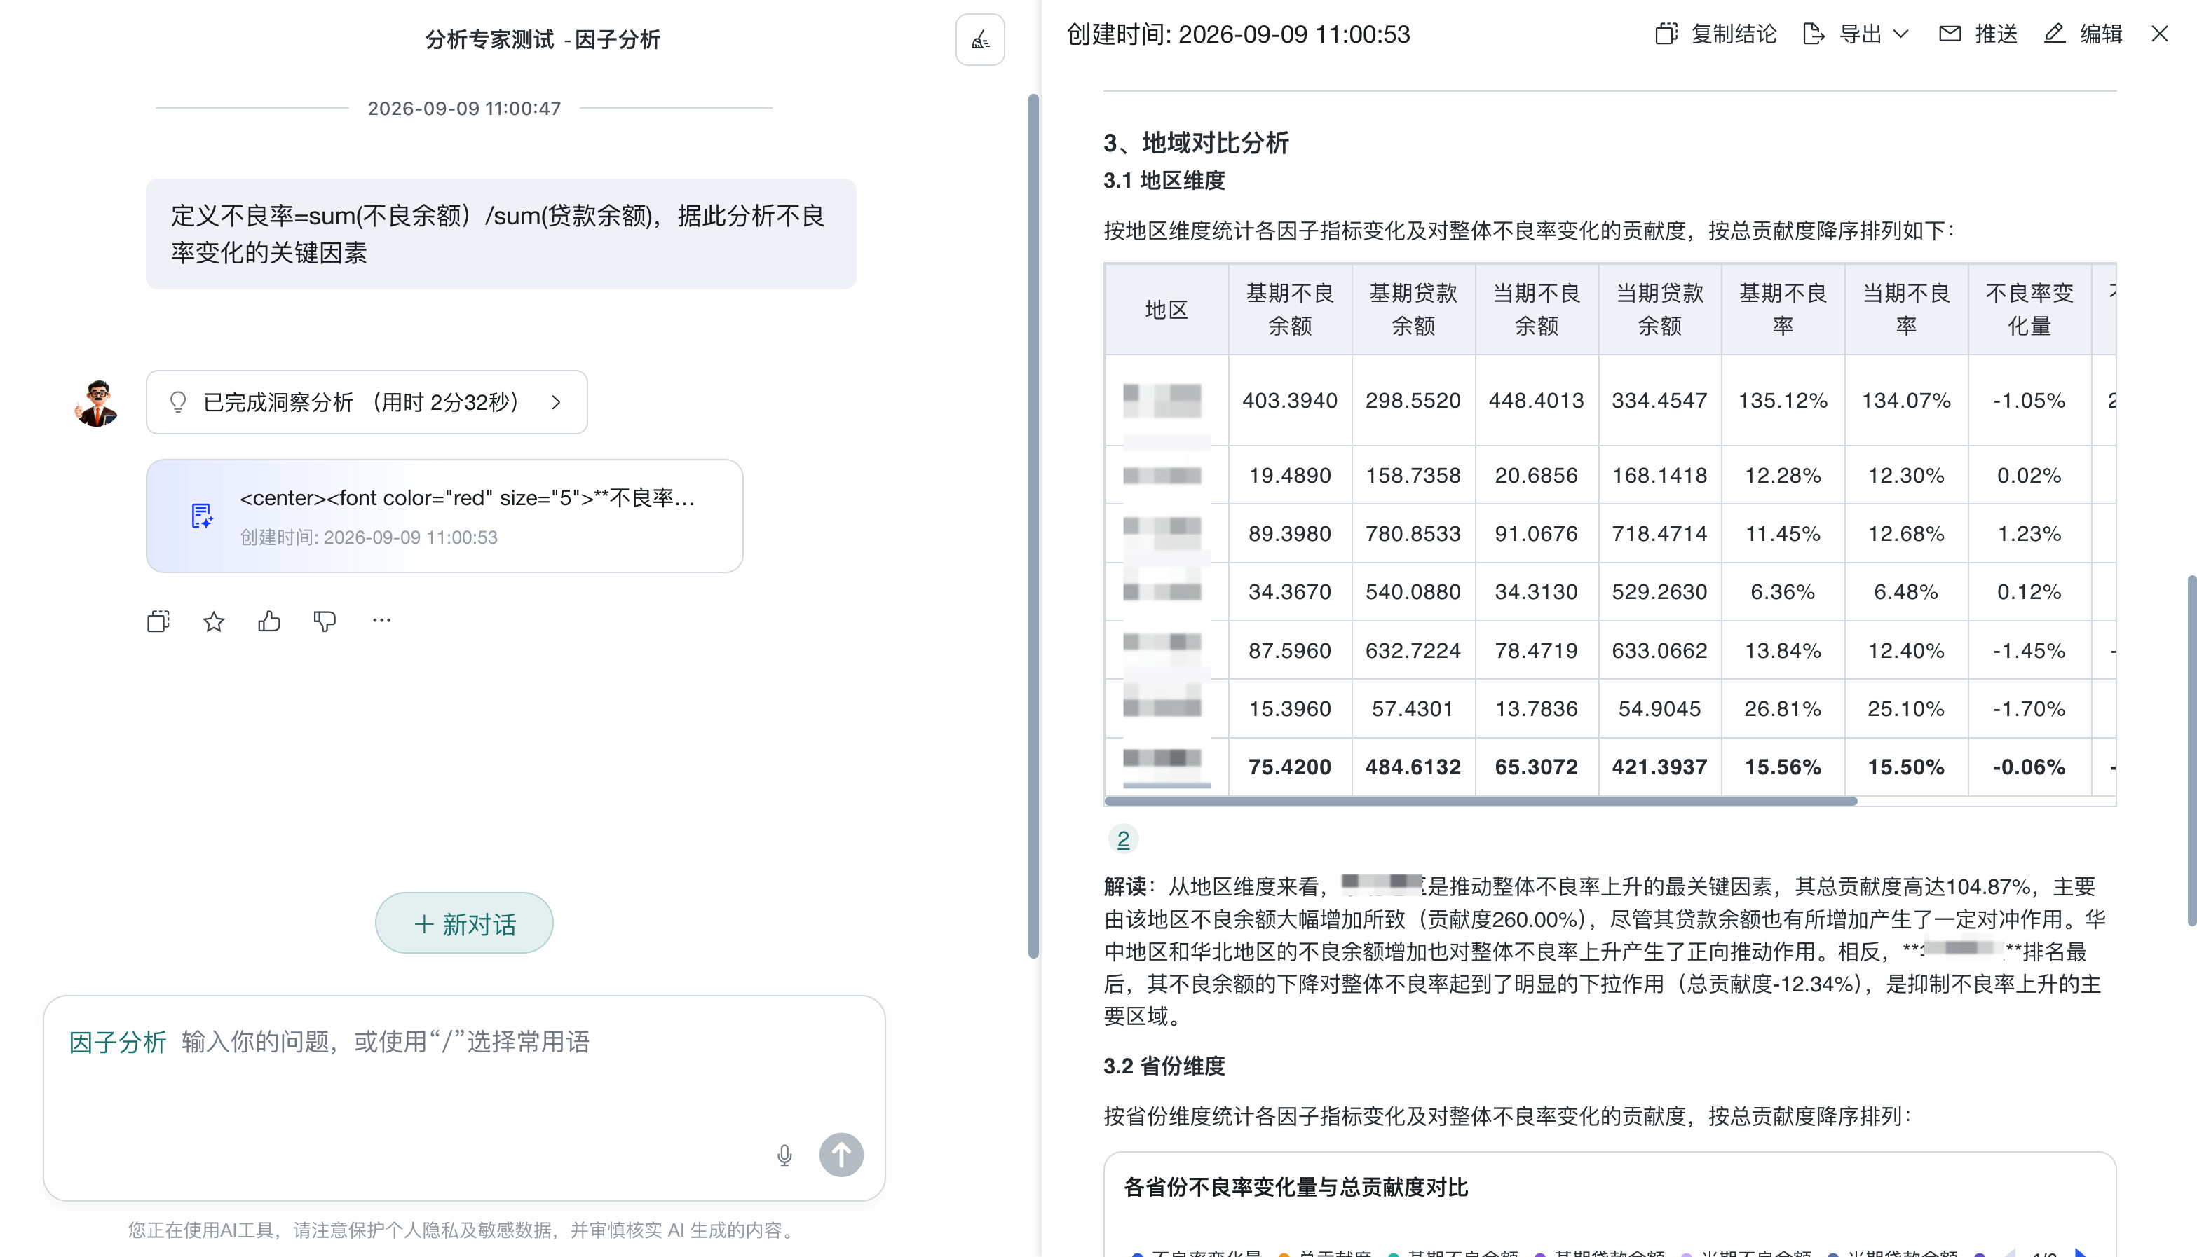Open the more options ellipsis under the response
The image size is (2197, 1257).
point(382,620)
